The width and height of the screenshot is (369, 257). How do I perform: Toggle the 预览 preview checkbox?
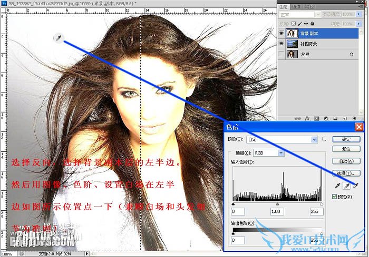tap(333, 196)
